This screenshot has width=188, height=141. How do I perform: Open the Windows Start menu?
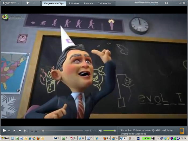click(x=5, y=138)
